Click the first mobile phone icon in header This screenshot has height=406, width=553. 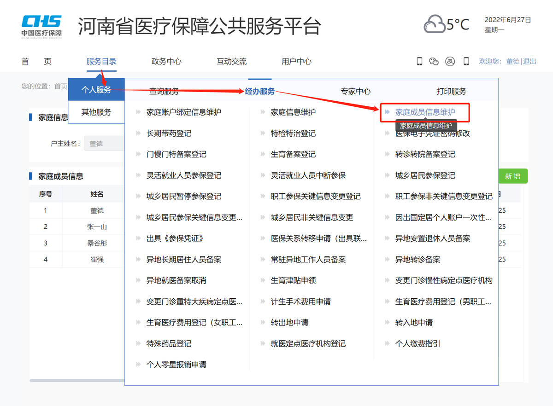(x=419, y=61)
